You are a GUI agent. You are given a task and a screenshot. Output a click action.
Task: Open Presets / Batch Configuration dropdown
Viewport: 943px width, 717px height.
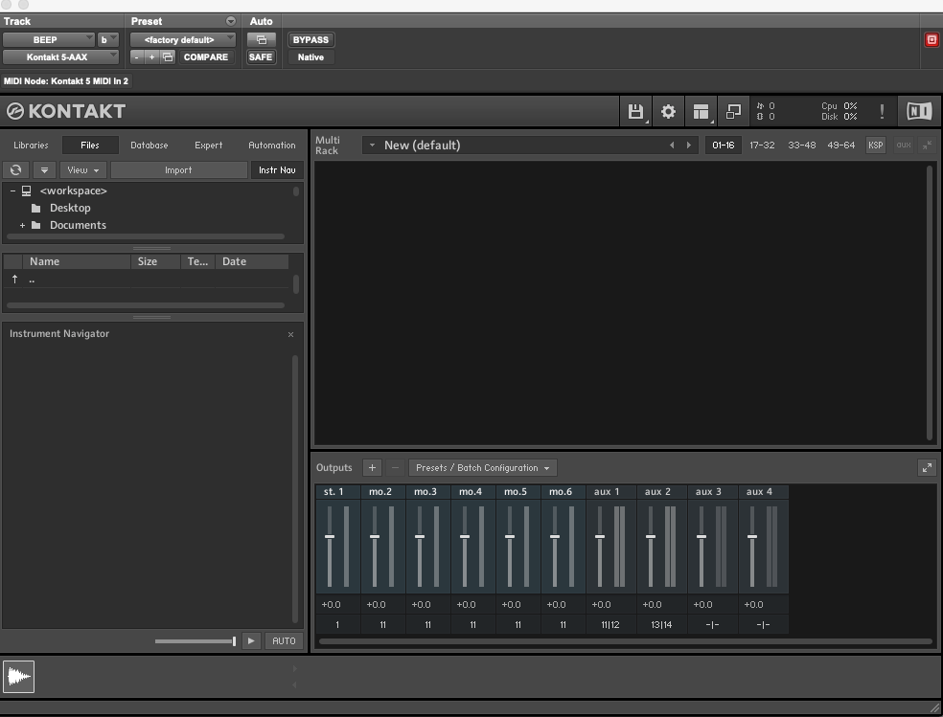(x=483, y=468)
